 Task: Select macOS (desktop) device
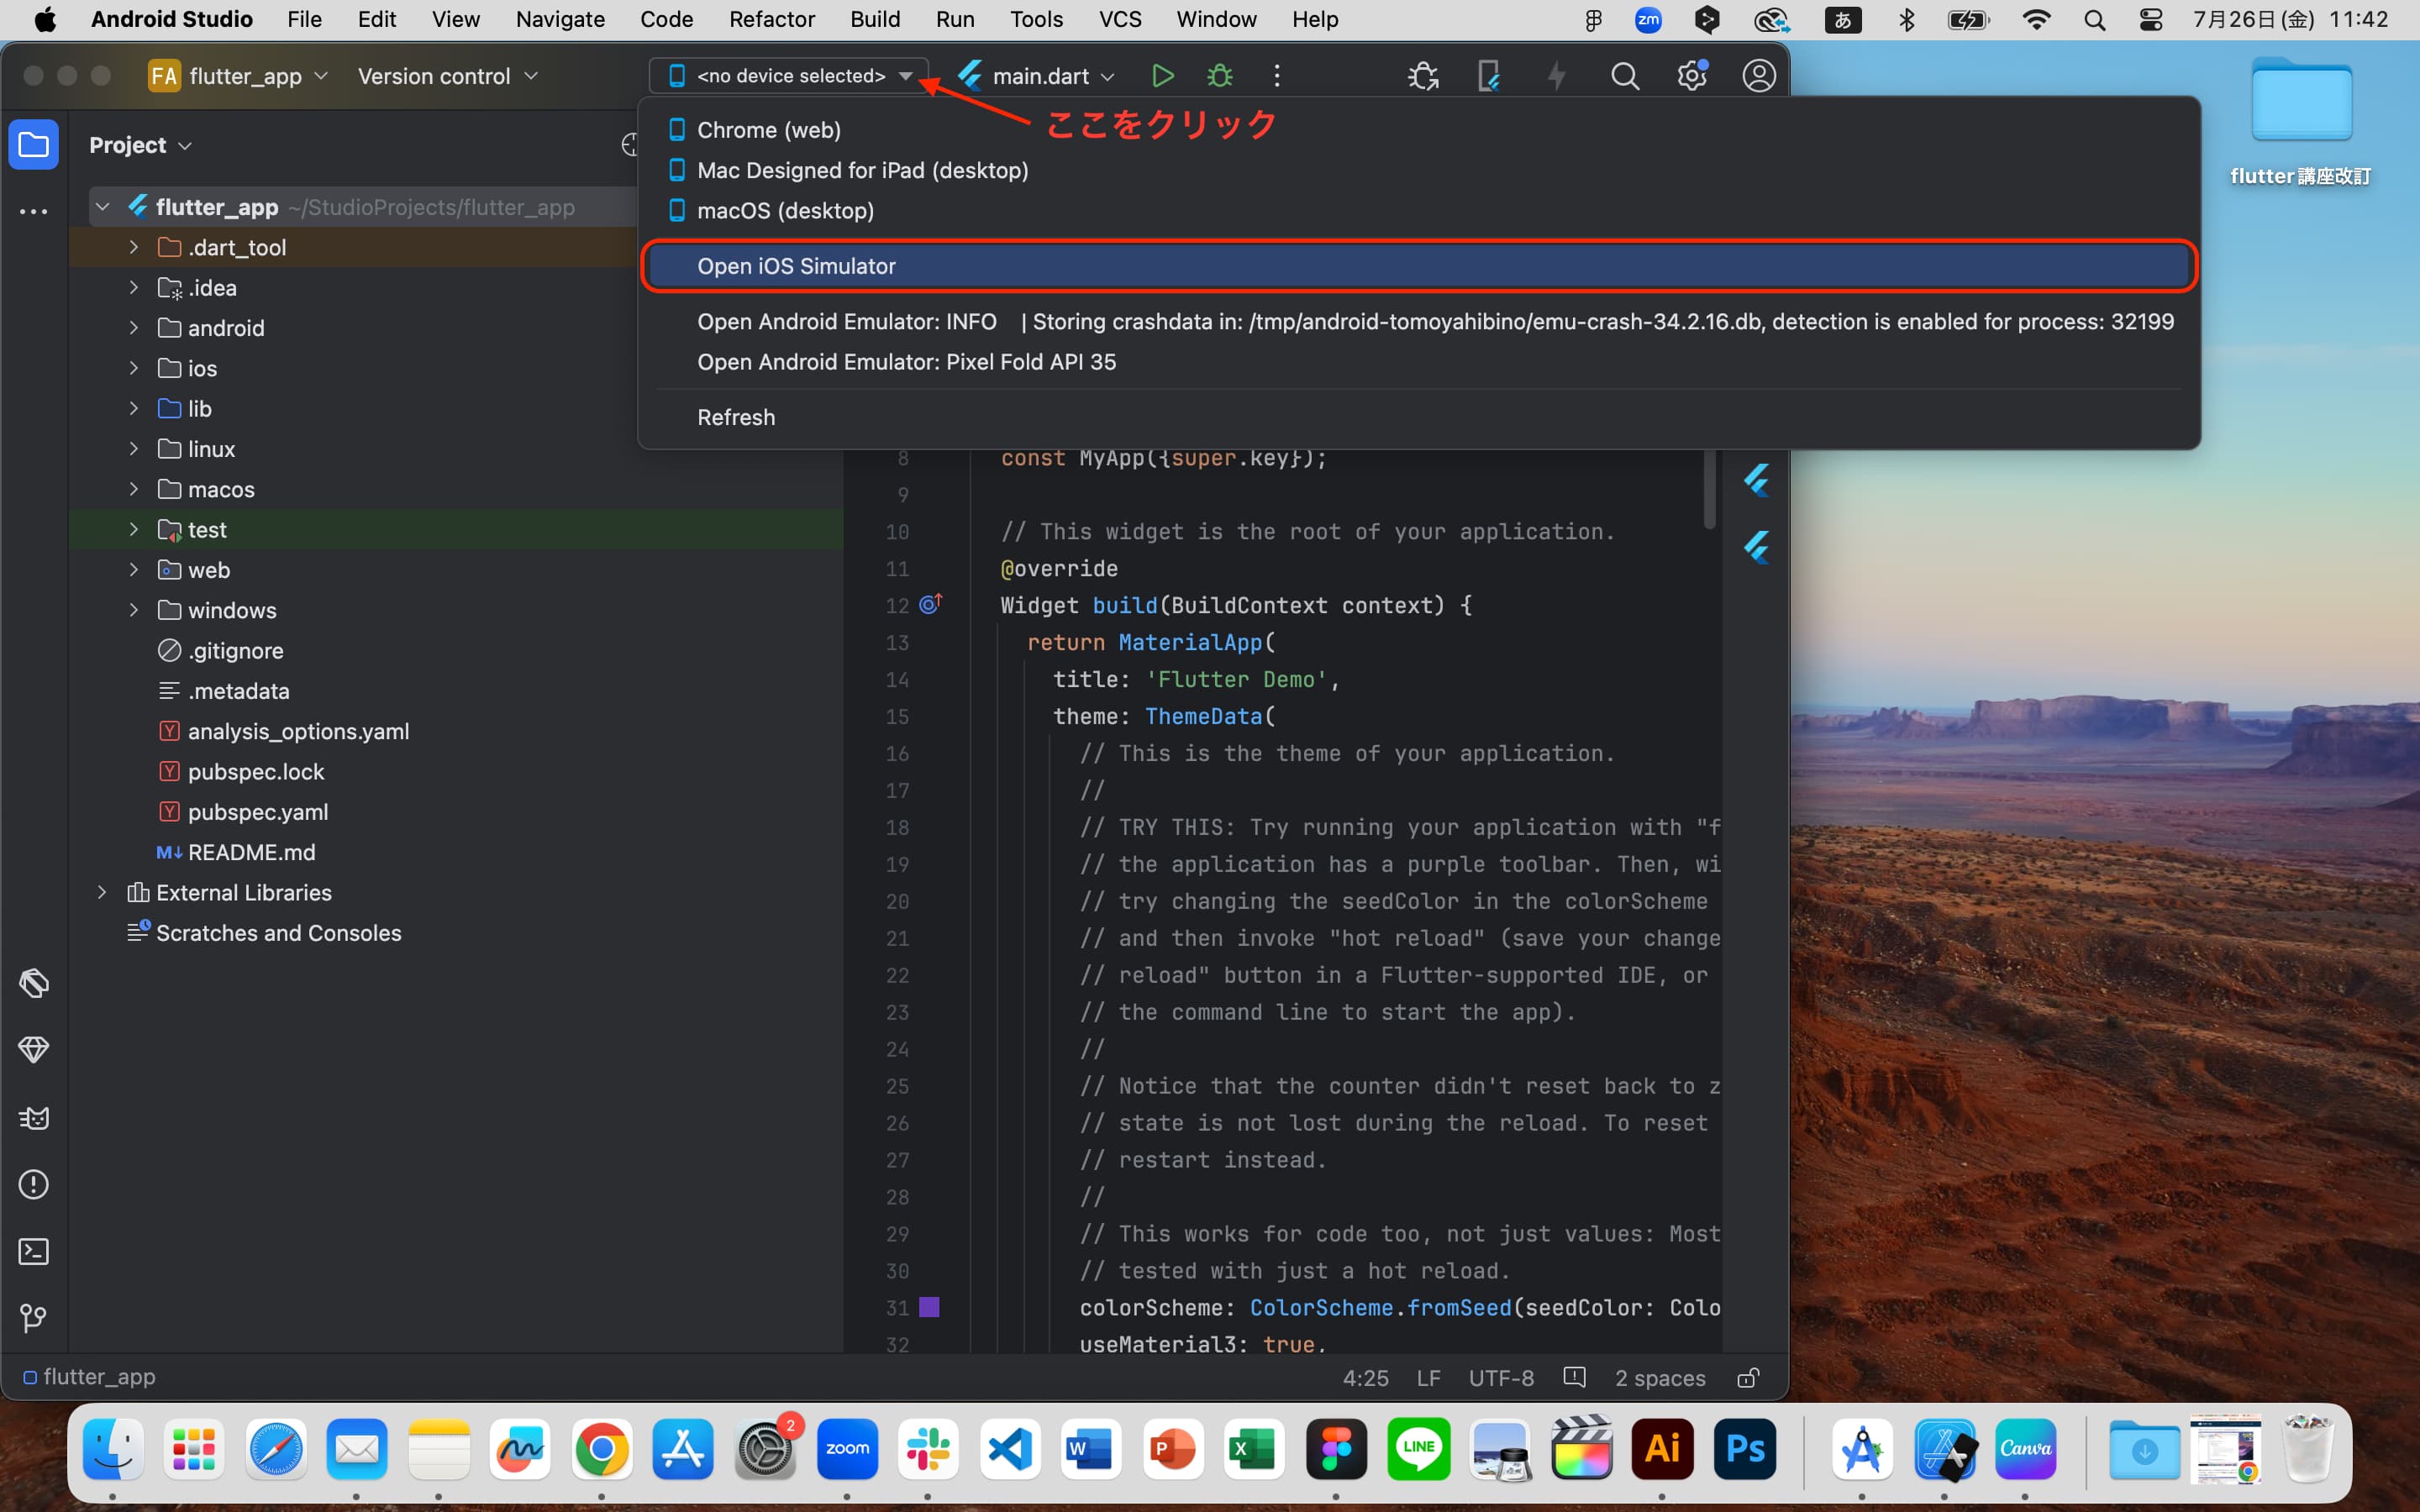point(1419,211)
